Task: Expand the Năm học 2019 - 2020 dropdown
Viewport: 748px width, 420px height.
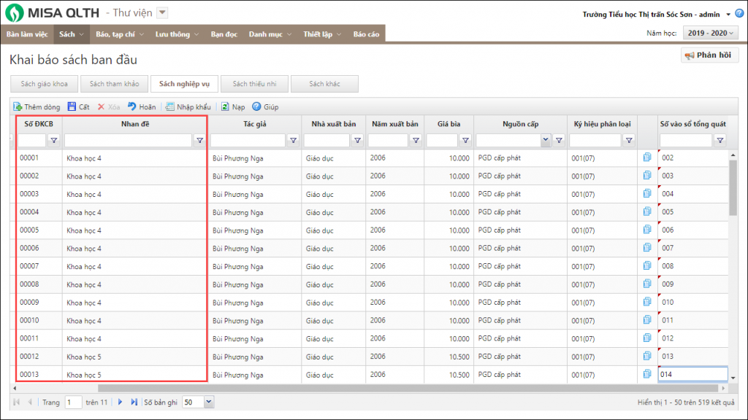Action: point(710,33)
